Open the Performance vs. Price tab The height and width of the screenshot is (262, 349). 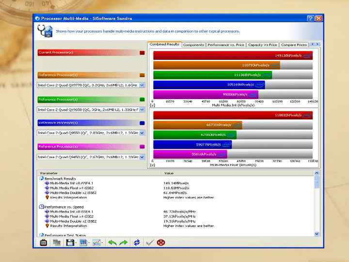[226, 45]
